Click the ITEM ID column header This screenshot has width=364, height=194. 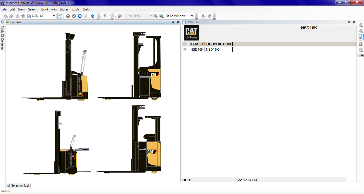click(196, 44)
